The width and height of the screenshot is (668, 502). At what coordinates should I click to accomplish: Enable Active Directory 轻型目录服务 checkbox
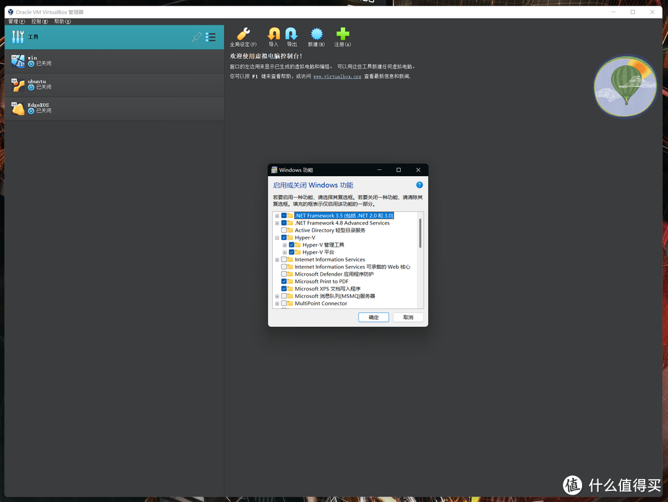[x=284, y=230]
